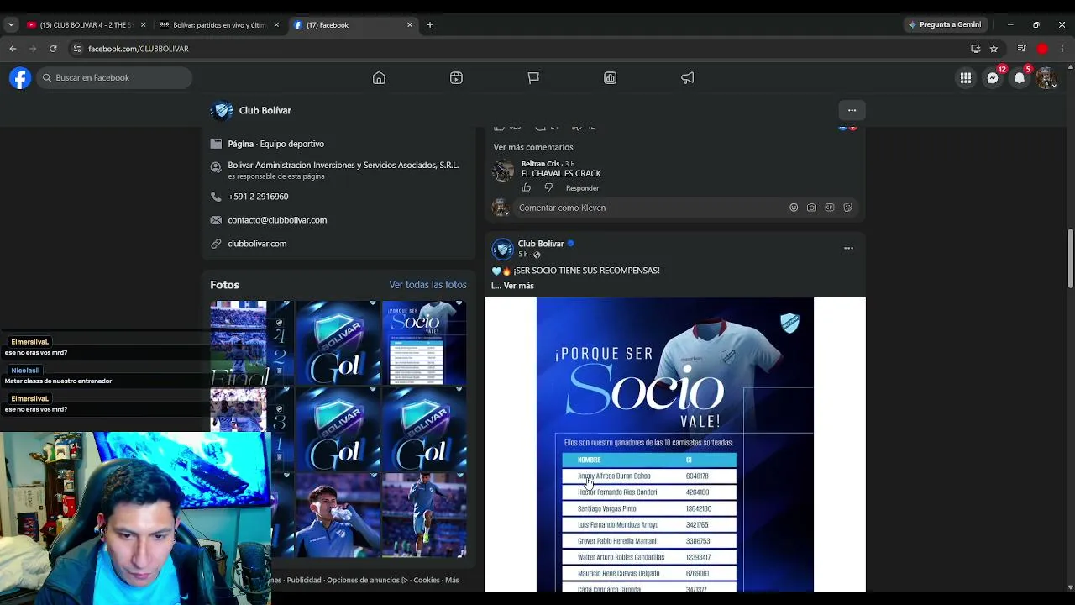Go back in the browser
The image size is (1075, 605).
(x=13, y=49)
